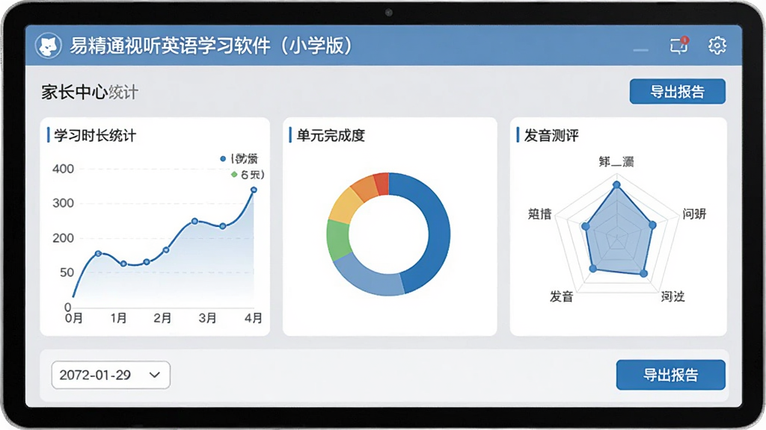The image size is (766, 430).
Task: Select the red donut segment
Action: 382,183
